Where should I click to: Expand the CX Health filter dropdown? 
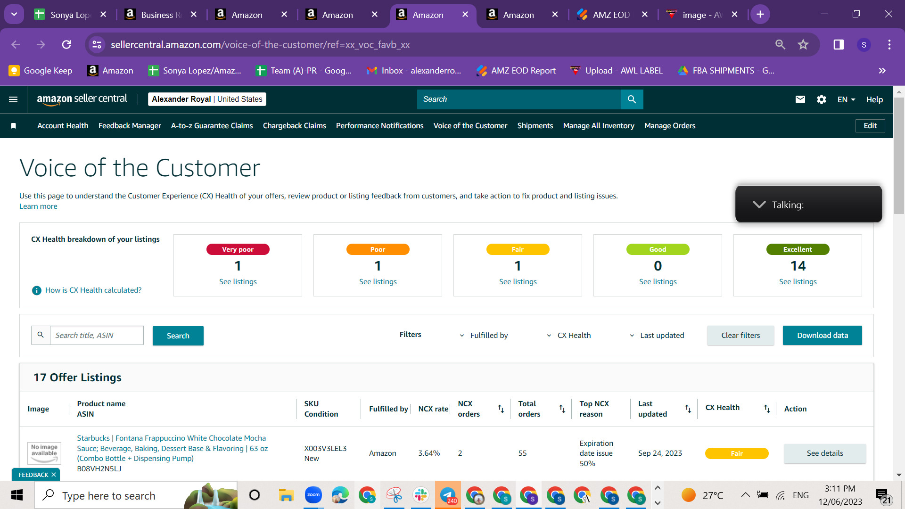568,336
